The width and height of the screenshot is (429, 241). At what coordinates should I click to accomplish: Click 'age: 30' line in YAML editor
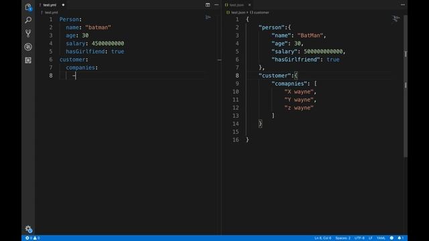(x=77, y=35)
